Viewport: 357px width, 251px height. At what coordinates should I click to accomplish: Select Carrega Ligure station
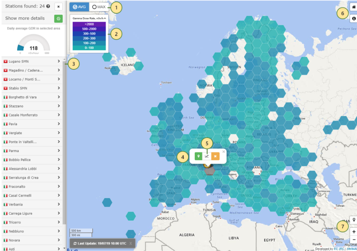pyautogui.click(x=32, y=213)
